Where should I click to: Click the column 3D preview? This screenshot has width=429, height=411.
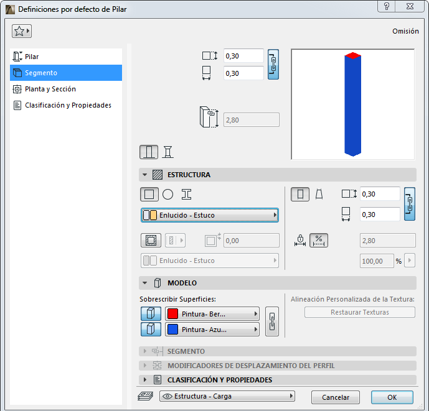(x=352, y=104)
